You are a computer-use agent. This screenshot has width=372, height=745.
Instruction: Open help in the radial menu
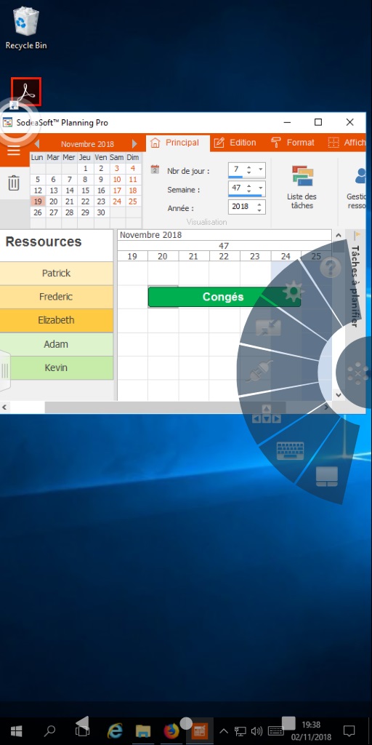331,268
